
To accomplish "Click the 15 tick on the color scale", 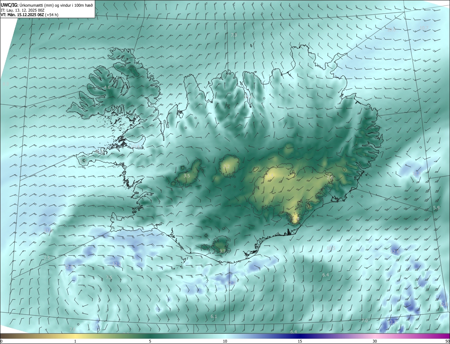I will point(300,341).
